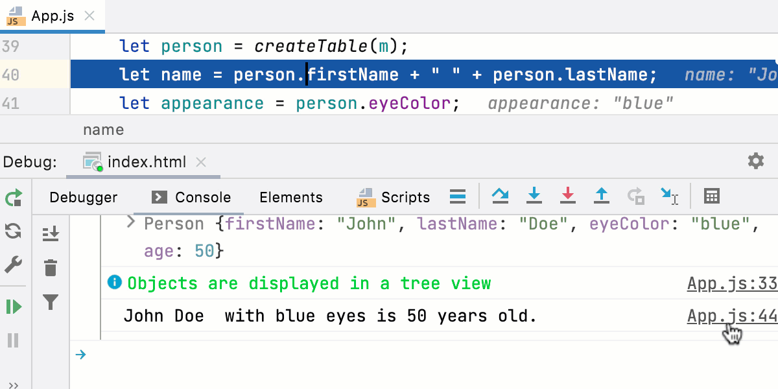
Task: Switch to the Elements tab
Action: tap(290, 197)
